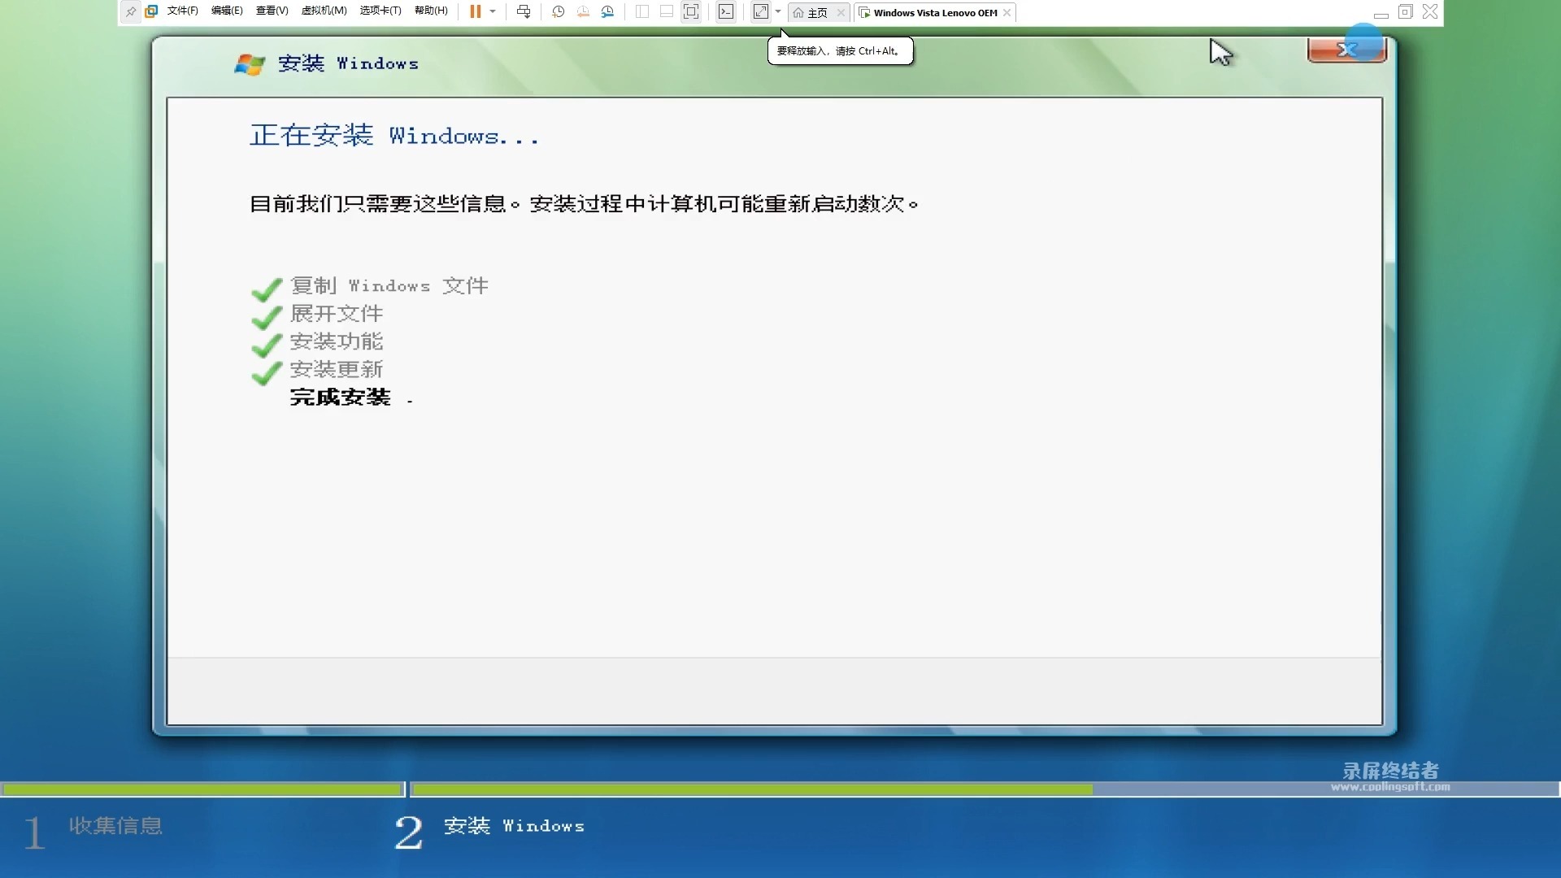
Task: Click the 完成安装 installation step text
Action: [341, 398]
